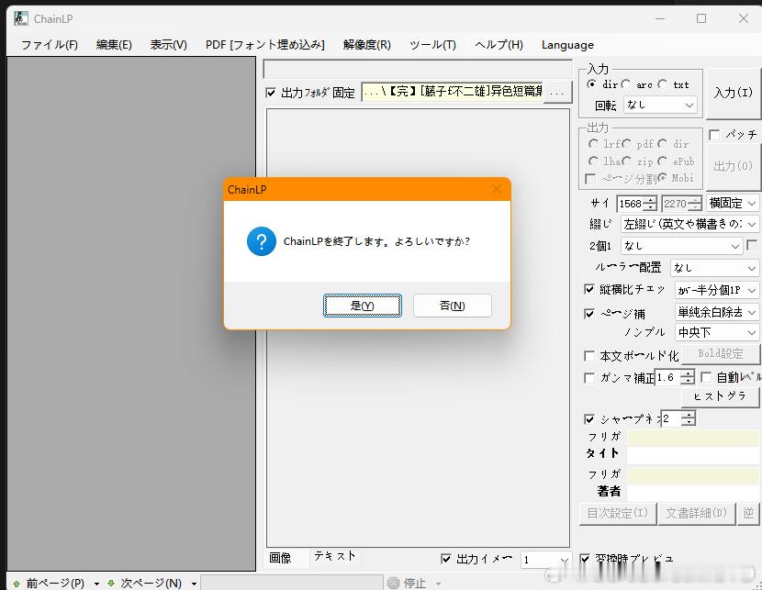Switch to the テキスト tab
The image size is (762, 590).
(x=335, y=556)
